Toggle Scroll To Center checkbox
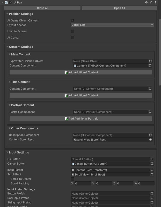The height and width of the screenshot is (207, 161). click(x=73, y=179)
